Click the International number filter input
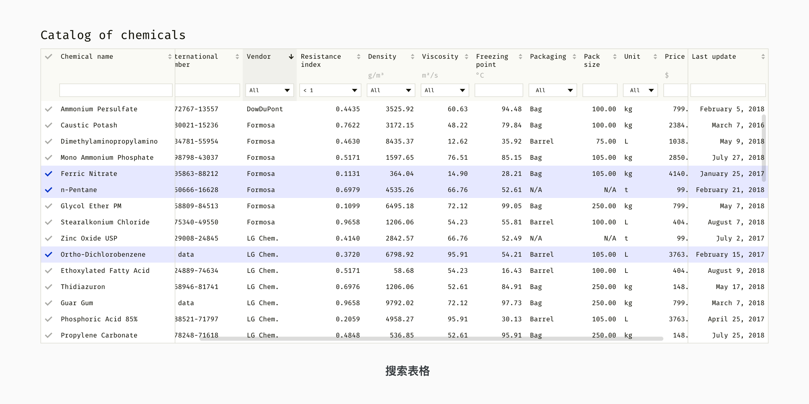The image size is (809, 404). 207,90
